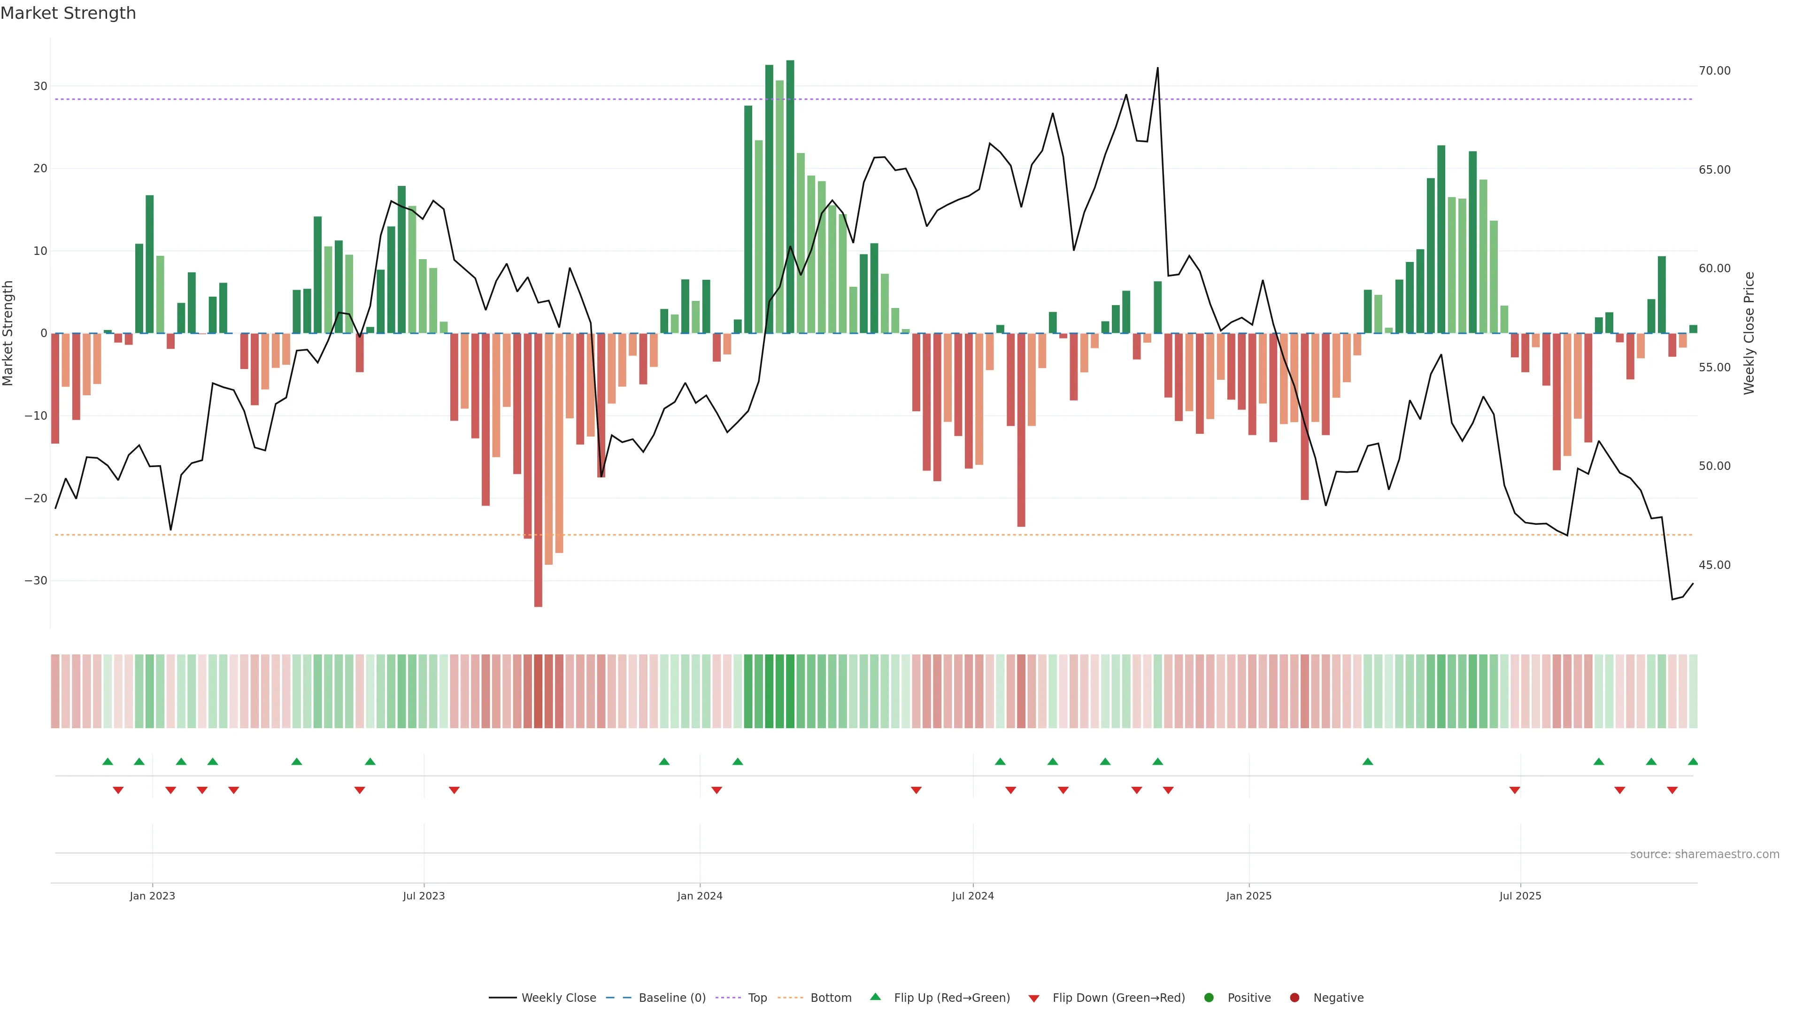Click the Weekly Close Price axis title

coord(1749,333)
